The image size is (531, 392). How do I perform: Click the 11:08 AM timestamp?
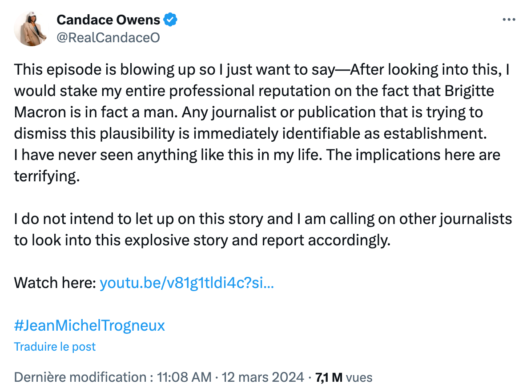184,377
